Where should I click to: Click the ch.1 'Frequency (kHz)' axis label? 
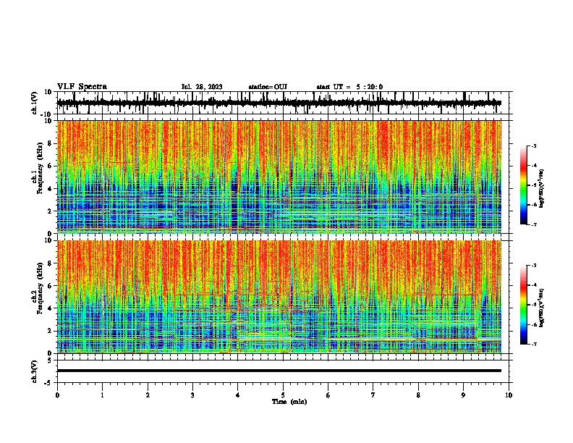tap(41, 168)
